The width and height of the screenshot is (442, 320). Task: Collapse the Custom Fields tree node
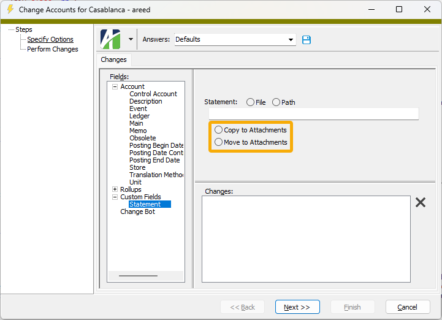point(115,197)
